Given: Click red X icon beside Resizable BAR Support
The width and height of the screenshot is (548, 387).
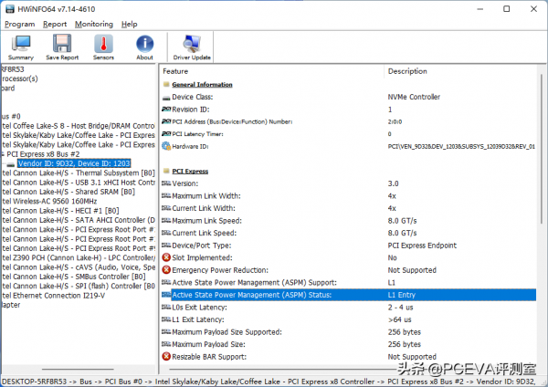Looking at the screenshot, I should pos(166,357).
